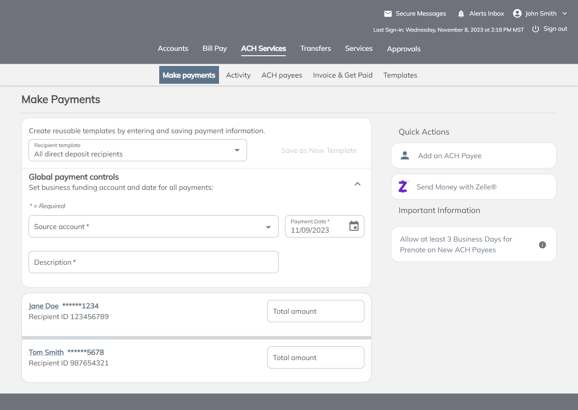Open the Jane Doe recipient link

[44, 306]
